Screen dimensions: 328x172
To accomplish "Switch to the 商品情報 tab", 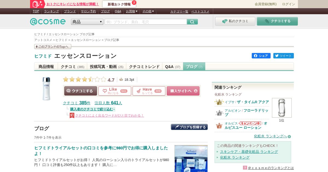I will tap(46, 67).
